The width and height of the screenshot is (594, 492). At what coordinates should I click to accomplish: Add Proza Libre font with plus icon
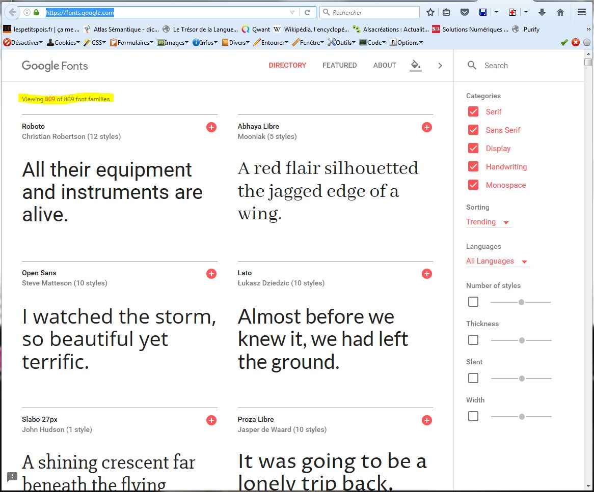[x=427, y=420]
